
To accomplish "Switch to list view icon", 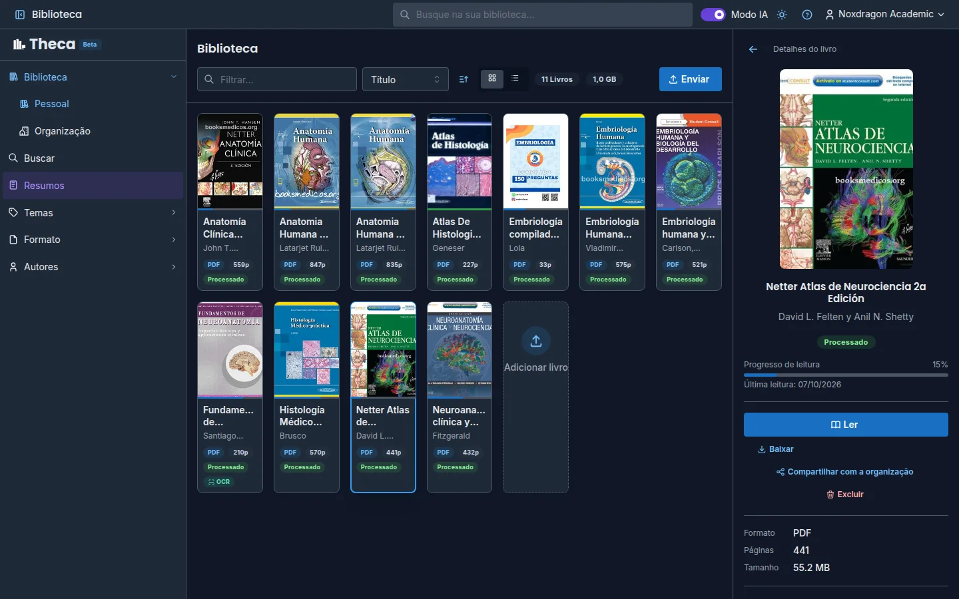I will [x=515, y=79].
